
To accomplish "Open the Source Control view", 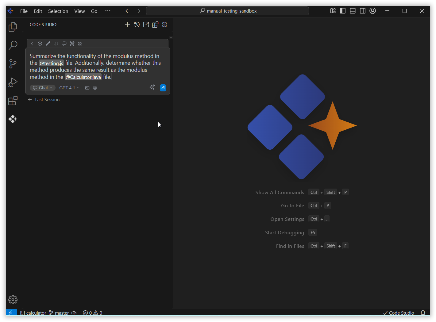I will click(13, 64).
